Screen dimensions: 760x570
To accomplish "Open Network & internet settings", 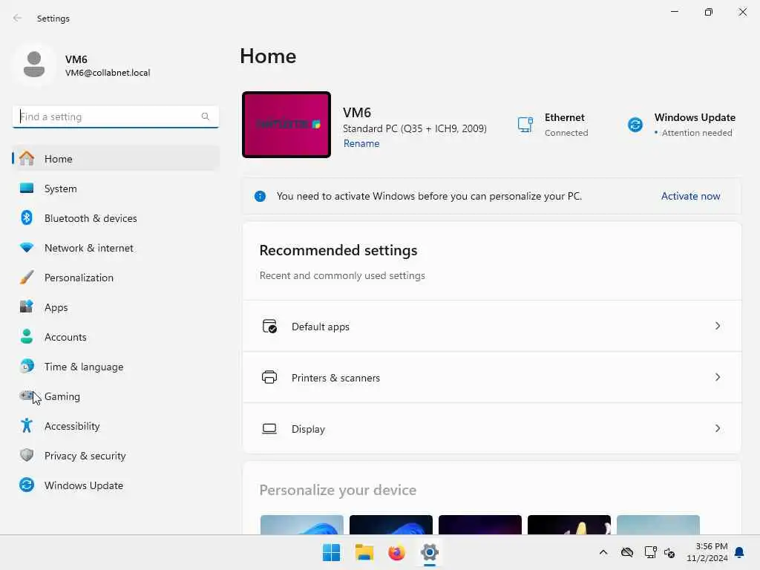I will pyautogui.click(x=116, y=247).
